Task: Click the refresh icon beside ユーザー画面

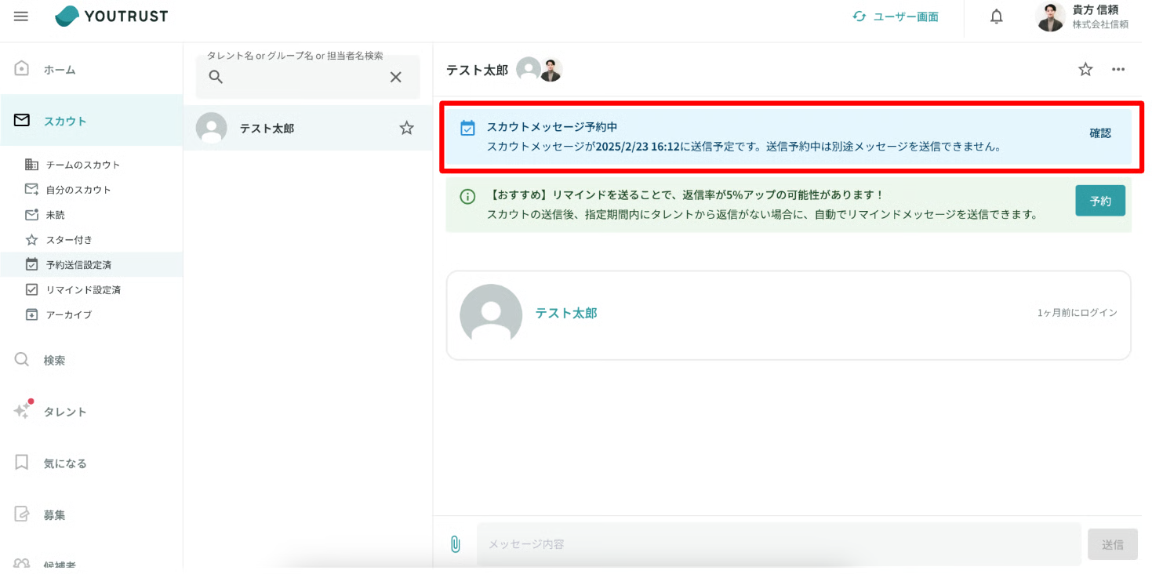Action: [x=860, y=15]
